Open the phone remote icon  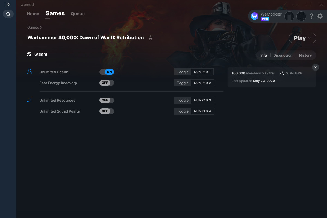pos(289,17)
